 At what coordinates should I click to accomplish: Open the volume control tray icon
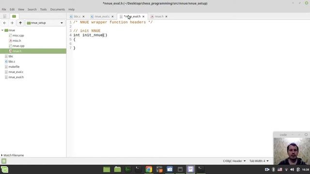click(x=292, y=170)
